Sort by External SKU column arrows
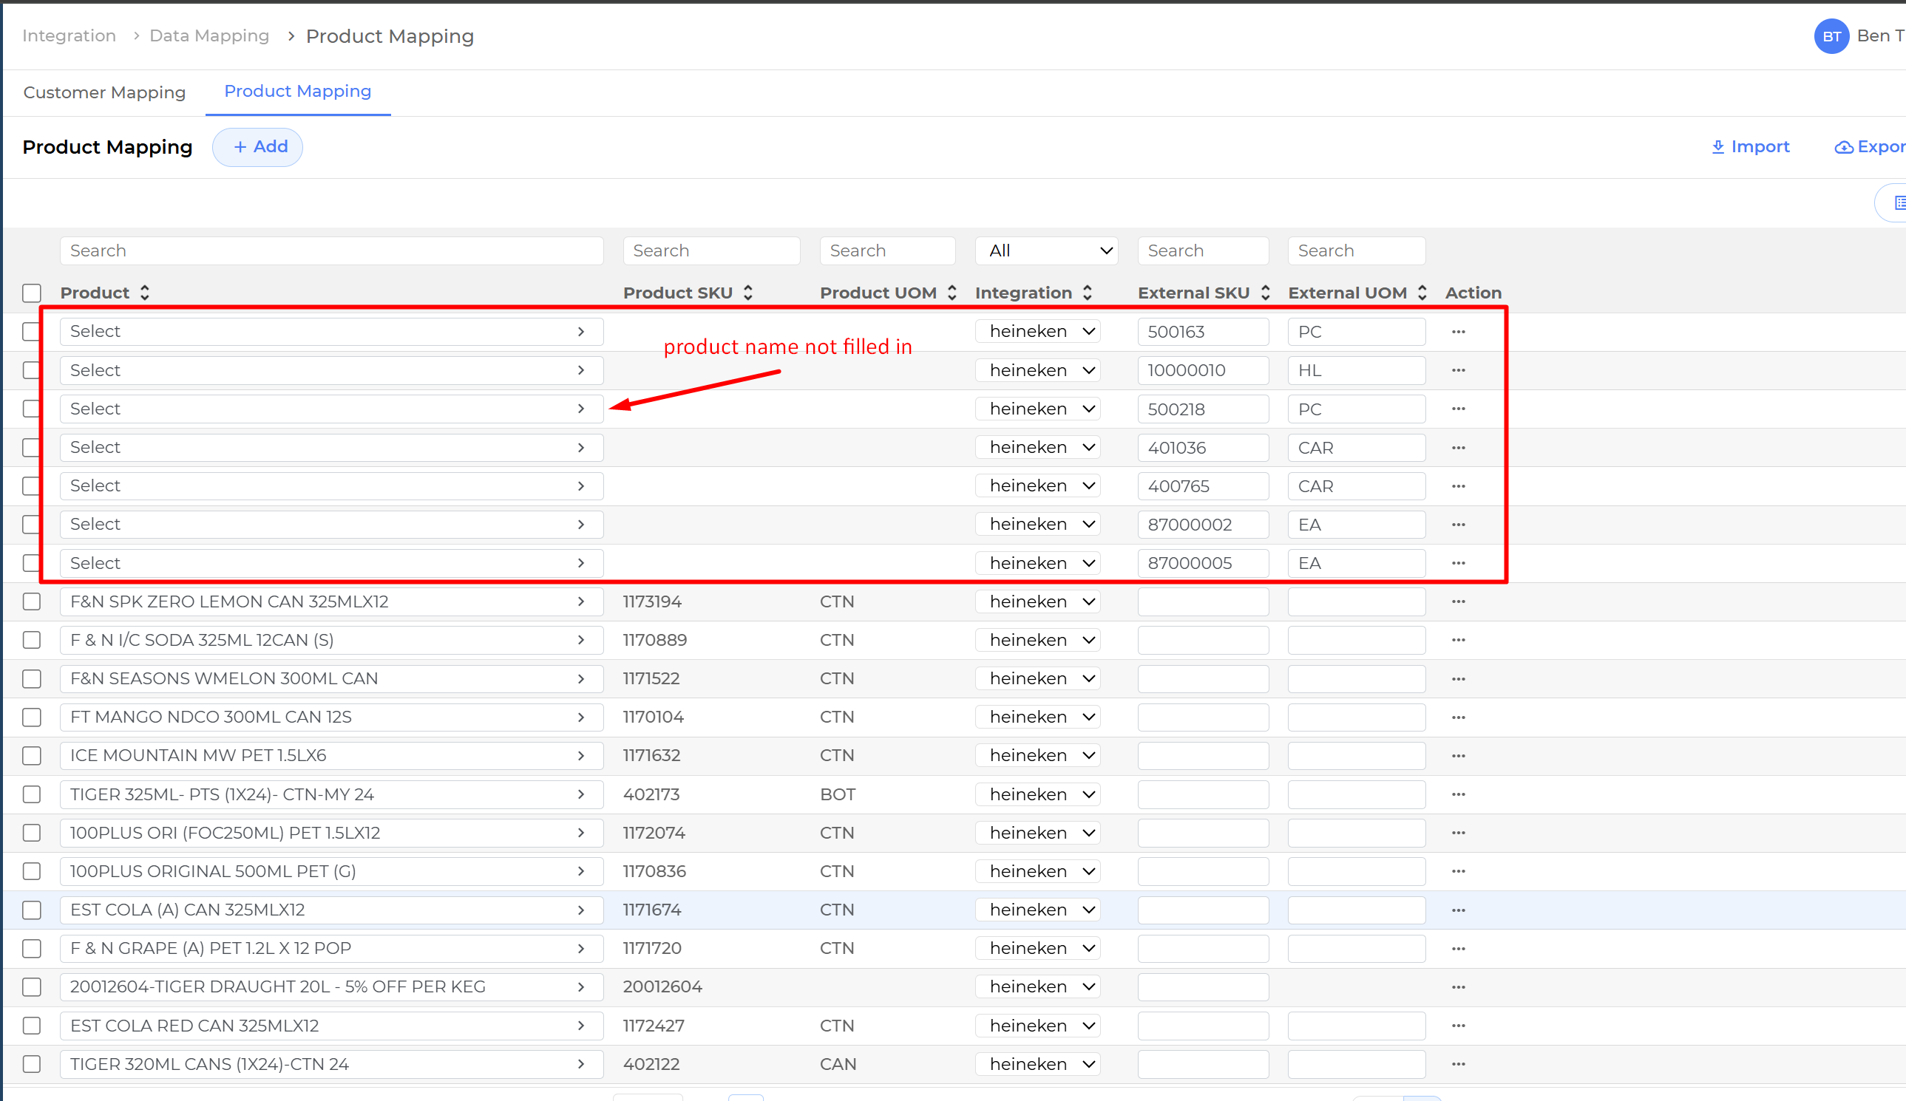 click(1266, 293)
